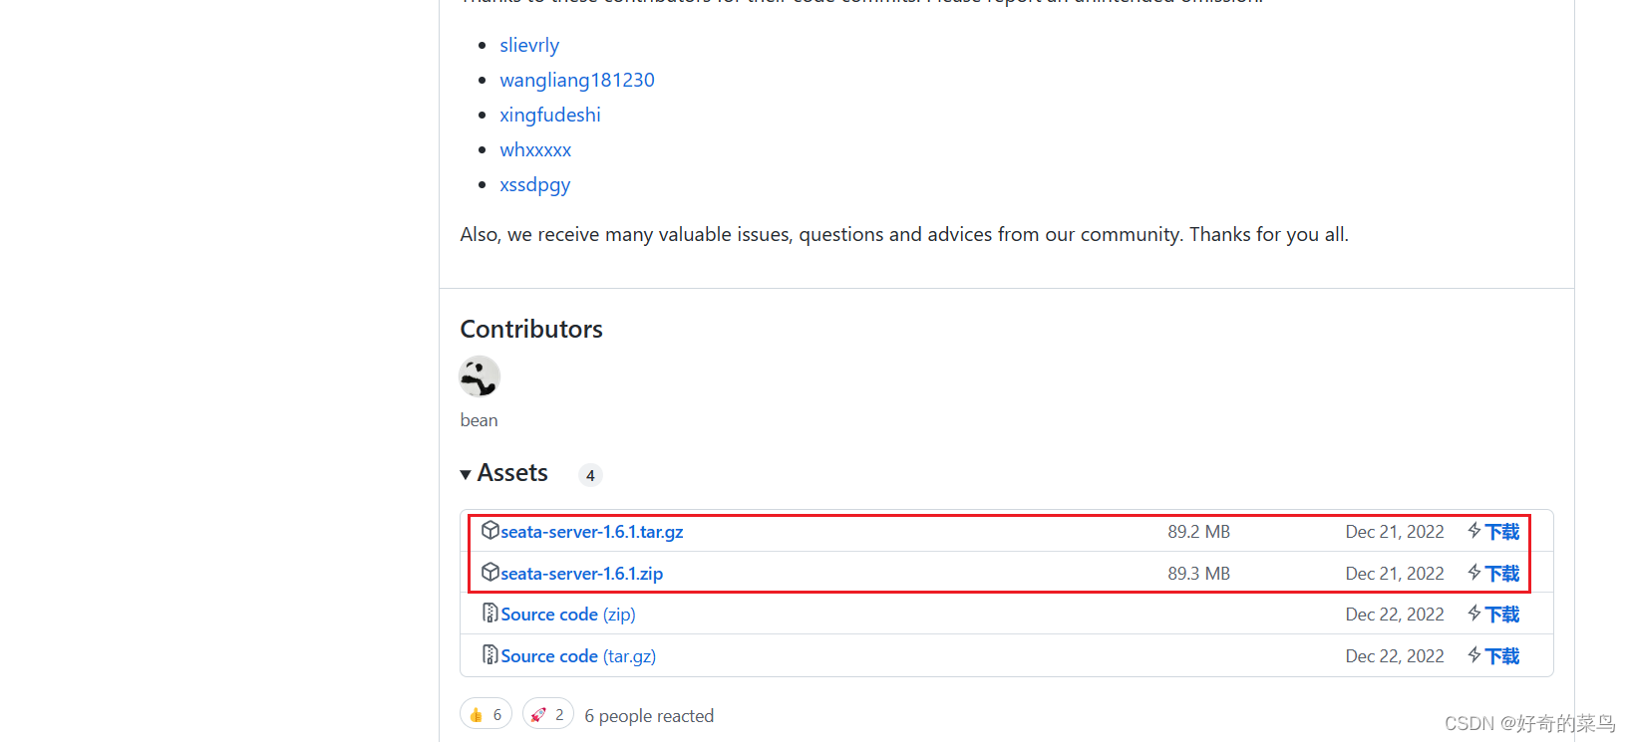1631x742 pixels.
Task: Toggle the rocket reaction showing 2
Action: [x=547, y=713]
